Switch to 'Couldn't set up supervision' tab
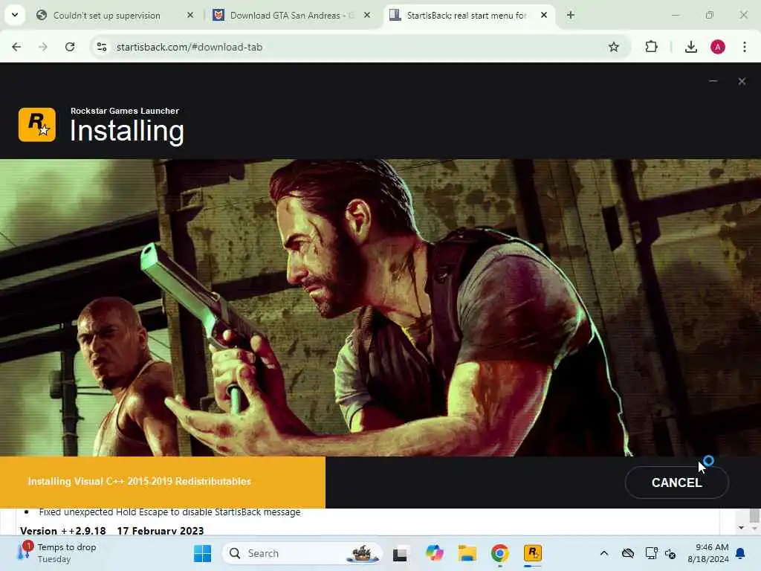This screenshot has height=571, width=761. click(x=107, y=16)
